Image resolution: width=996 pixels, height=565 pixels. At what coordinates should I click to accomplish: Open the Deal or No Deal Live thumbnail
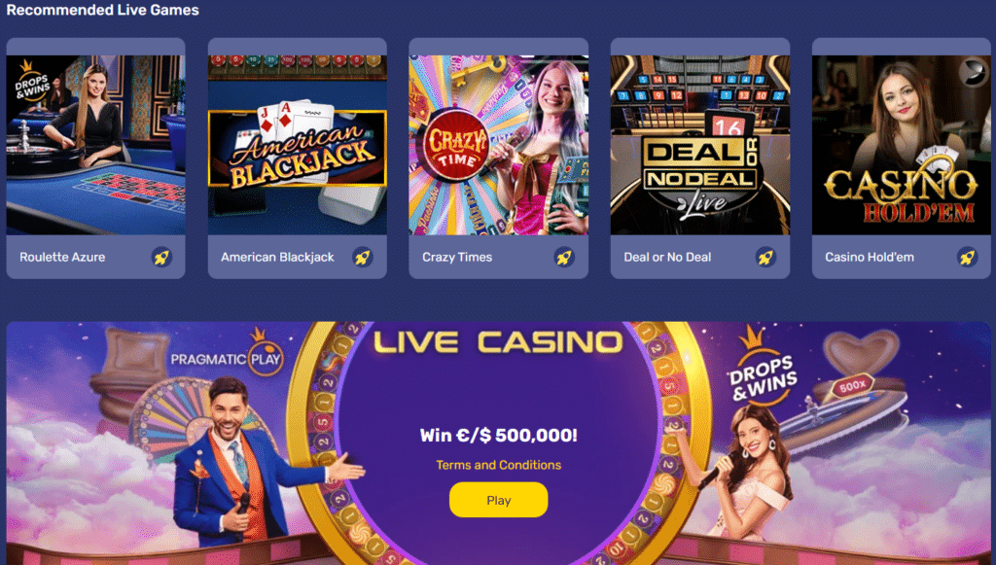tap(700, 145)
